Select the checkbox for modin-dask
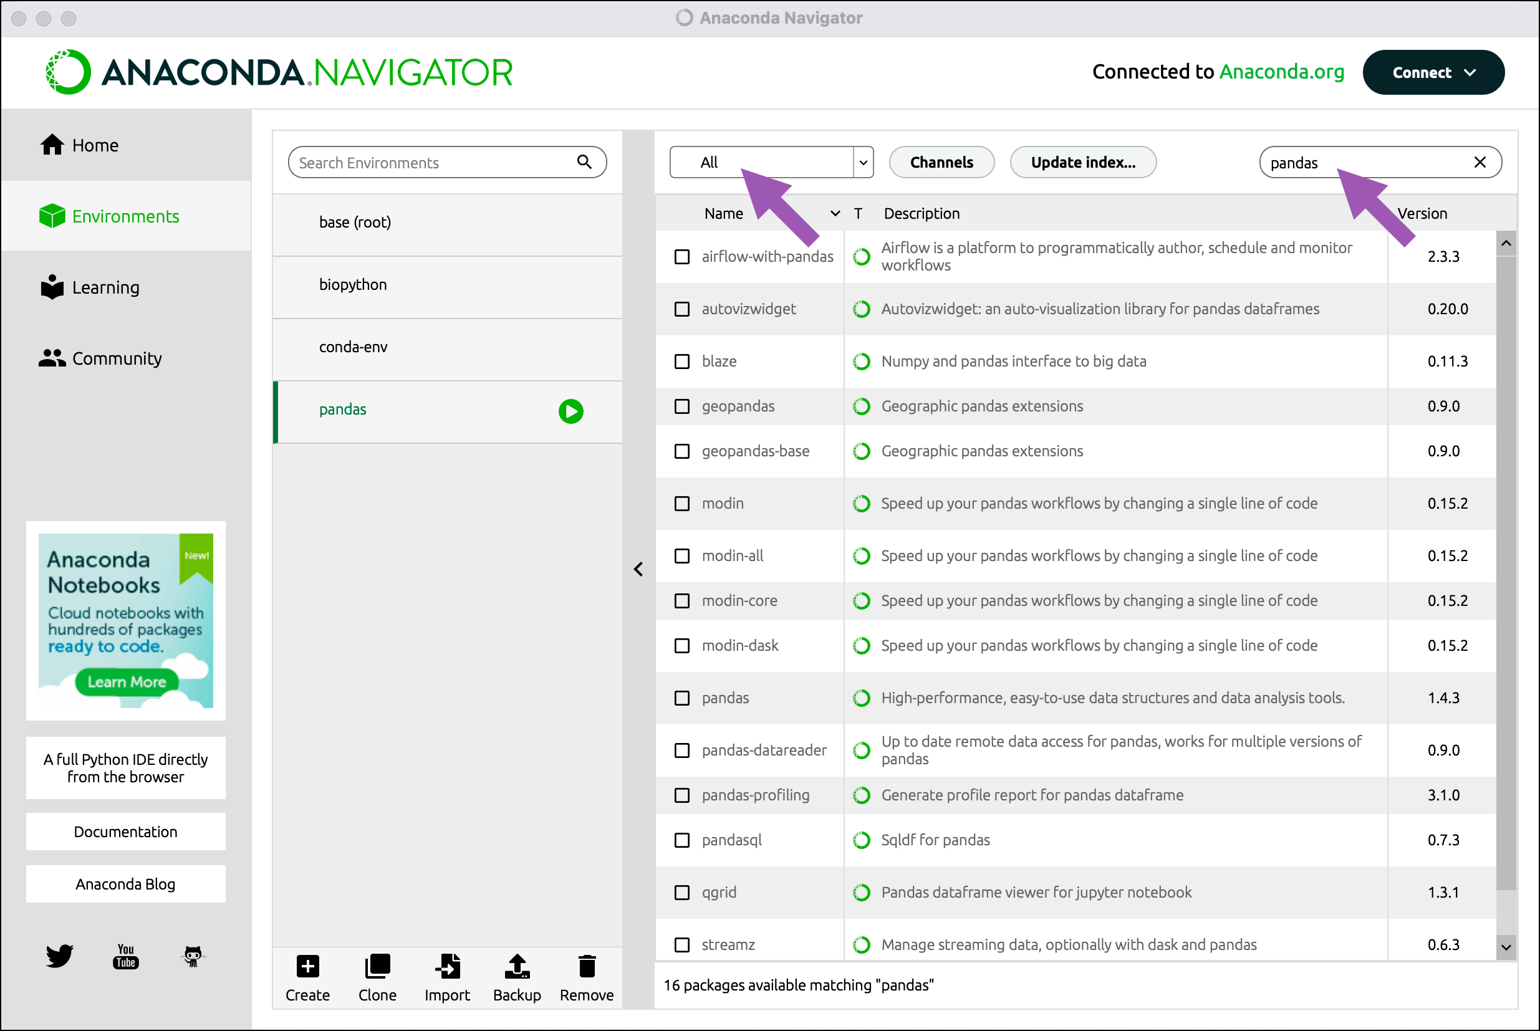 682,646
